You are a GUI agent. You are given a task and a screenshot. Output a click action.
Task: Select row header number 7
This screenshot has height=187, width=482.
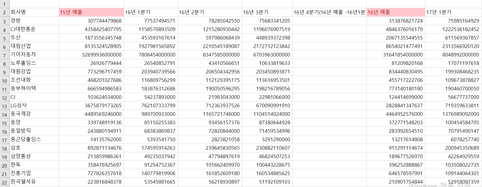5,55
